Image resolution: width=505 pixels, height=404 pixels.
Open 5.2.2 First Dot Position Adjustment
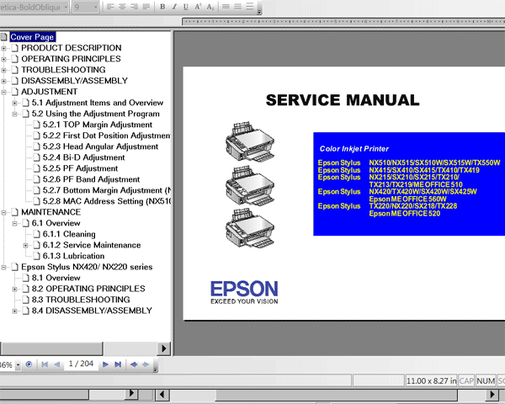pyautogui.click(x=107, y=136)
